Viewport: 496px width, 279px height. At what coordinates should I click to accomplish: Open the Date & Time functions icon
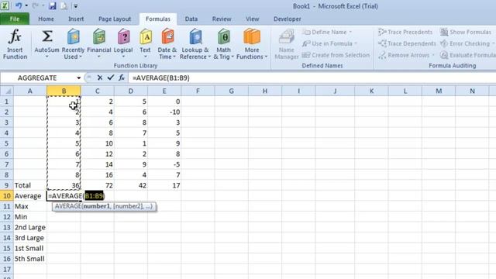(167, 37)
